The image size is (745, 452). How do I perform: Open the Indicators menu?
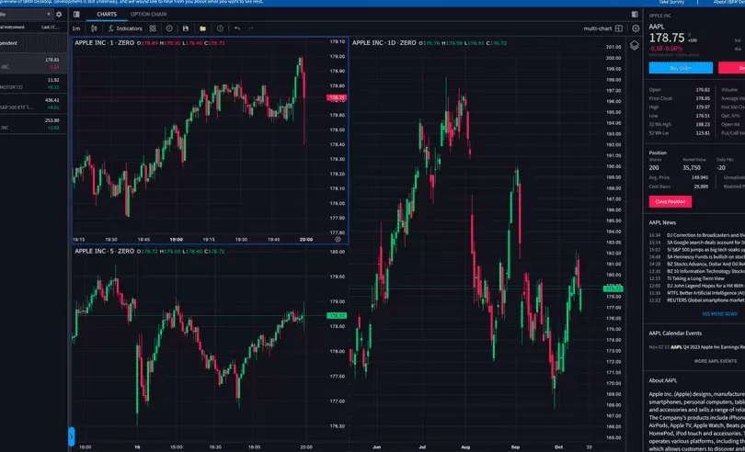click(125, 28)
